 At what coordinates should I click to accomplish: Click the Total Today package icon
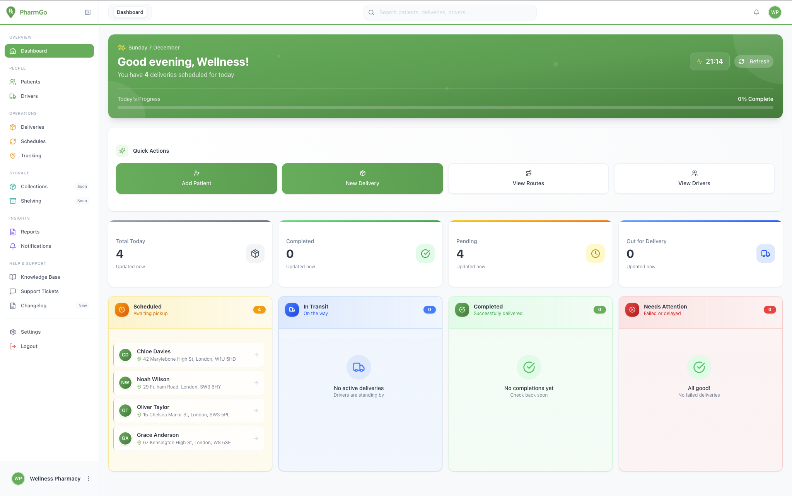pyautogui.click(x=255, y=254)
